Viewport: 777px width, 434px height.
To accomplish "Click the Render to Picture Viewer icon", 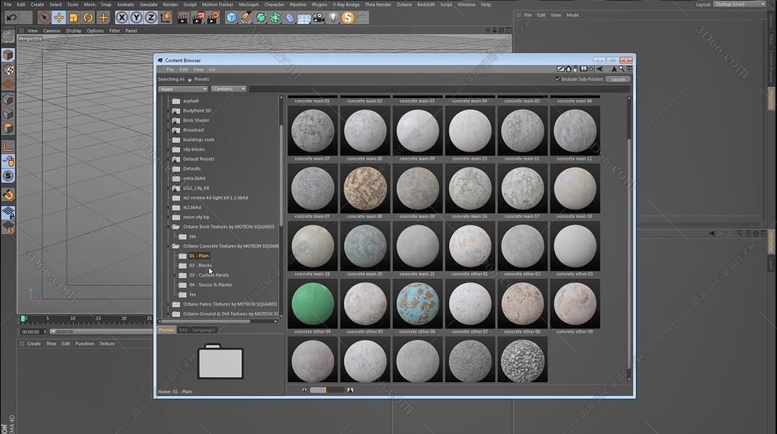I will point(197,17).
